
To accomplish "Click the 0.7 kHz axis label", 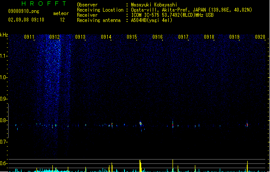I will 4,142.
